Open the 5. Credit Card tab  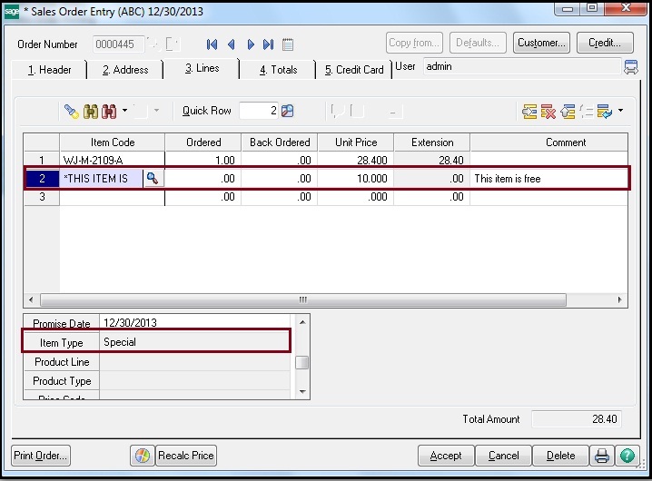pyautogui.click(x=354, y=70)
